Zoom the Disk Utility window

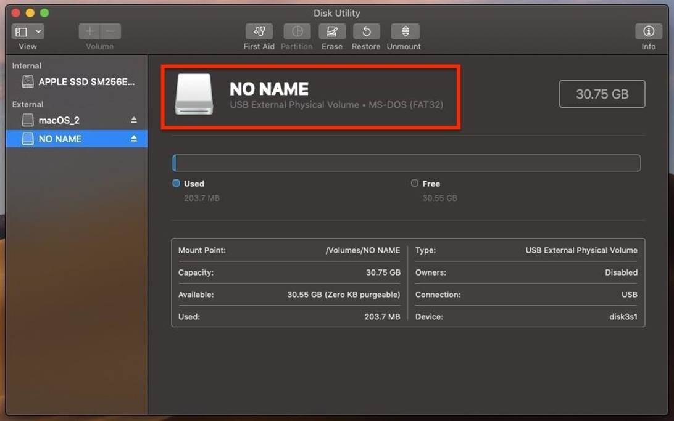[x=44, y=13]
